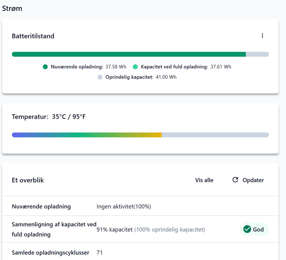Select the dark green Nuværende opladning legend dot
286x260 pixels.
point(45,67)
